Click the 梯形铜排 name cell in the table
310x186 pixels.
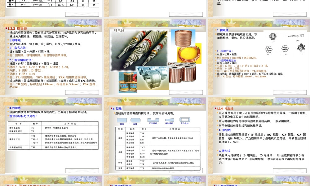131,168
